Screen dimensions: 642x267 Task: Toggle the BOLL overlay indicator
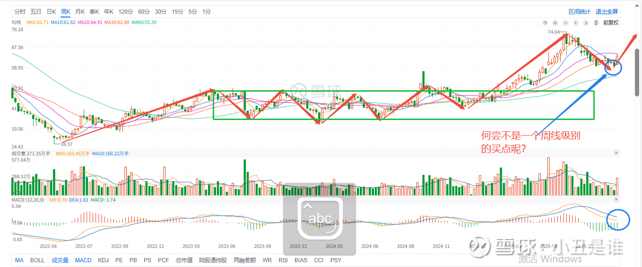[37, 260]
